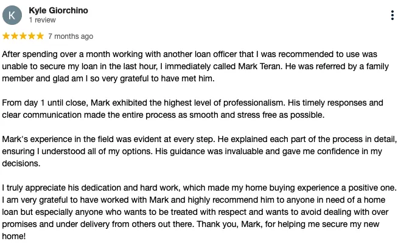Click paragraph starting "Mark's experience in the field"
The height and width of the screenshot is (244, 401).
coord(200,151)
